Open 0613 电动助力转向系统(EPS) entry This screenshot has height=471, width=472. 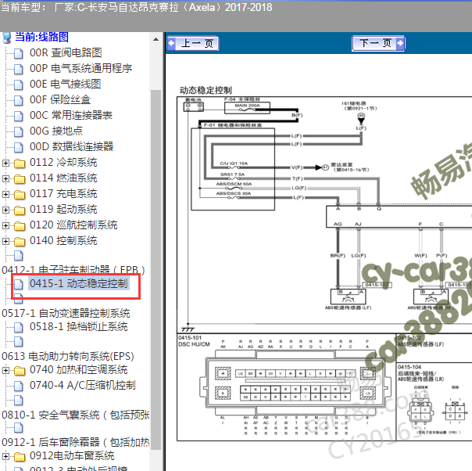click(x=68, y=356)
